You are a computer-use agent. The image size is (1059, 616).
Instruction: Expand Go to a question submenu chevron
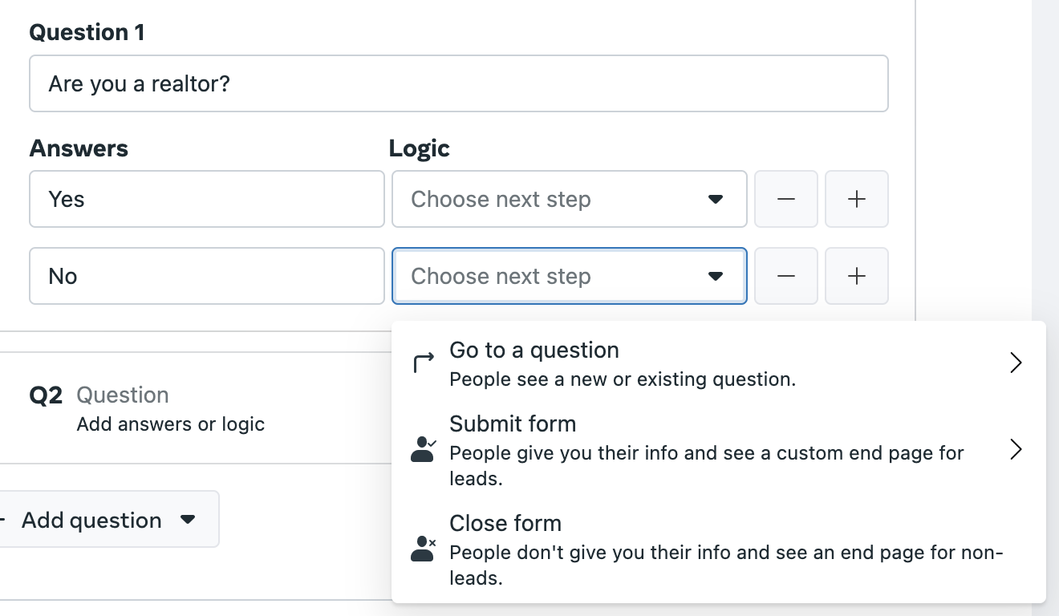point(1016,363)
